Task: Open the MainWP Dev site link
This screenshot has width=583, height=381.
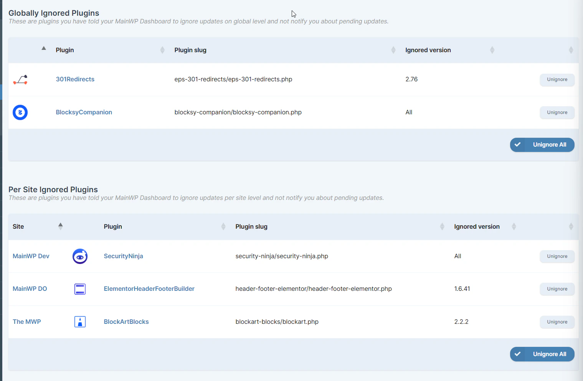Action: click(31, 256)
